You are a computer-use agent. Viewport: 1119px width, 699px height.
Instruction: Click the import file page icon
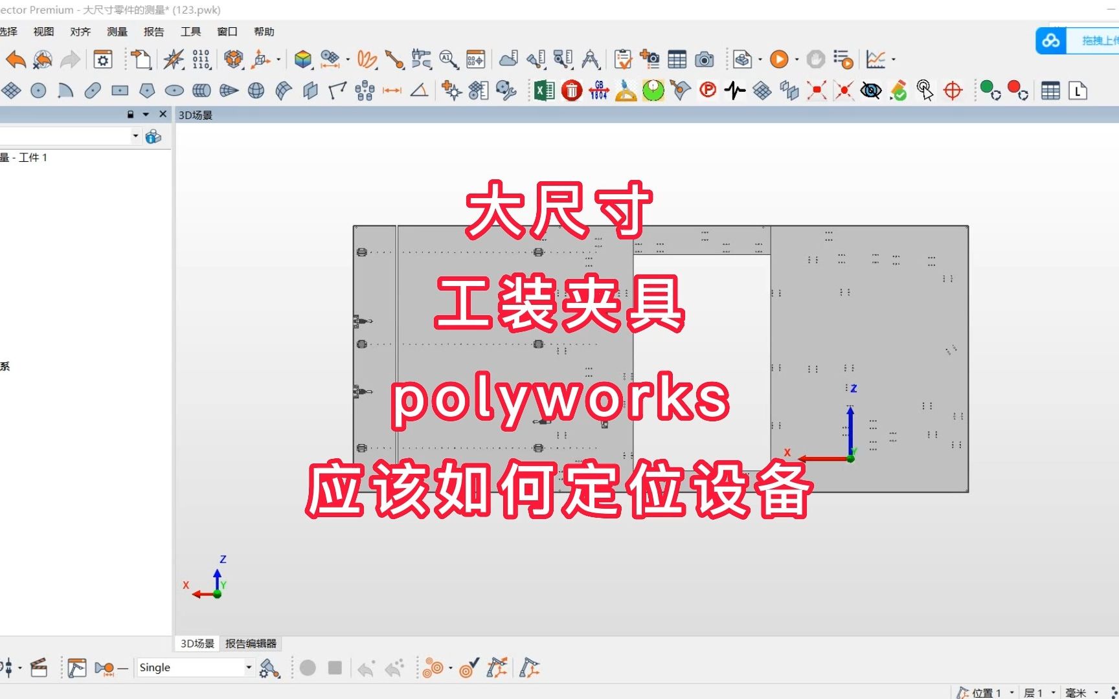141,60
